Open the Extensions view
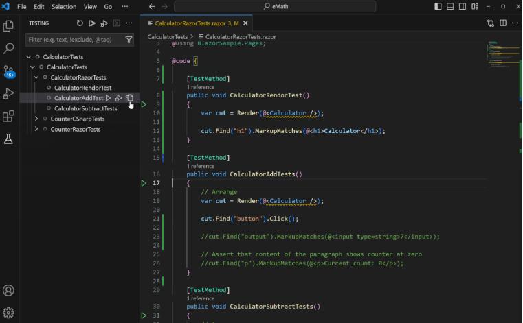523x323 pixels. (9, 117)
